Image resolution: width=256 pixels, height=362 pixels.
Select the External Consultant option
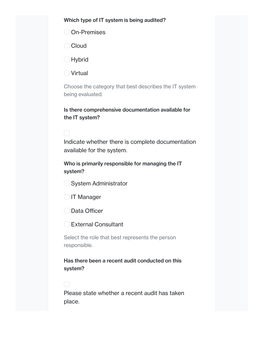pos(67,224)
